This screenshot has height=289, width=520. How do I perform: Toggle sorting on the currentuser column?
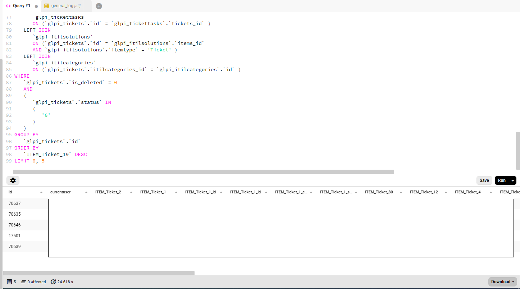point(86,192)
